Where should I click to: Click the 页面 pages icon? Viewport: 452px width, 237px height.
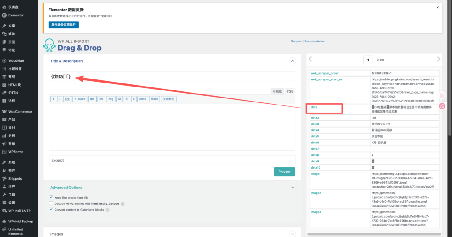(4, 42)
